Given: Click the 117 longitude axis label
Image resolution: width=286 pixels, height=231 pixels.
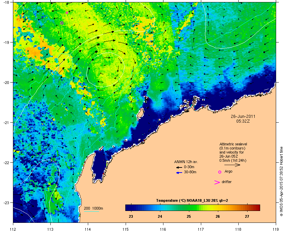Looking at the screenshot, I should (x=201, y=229).
